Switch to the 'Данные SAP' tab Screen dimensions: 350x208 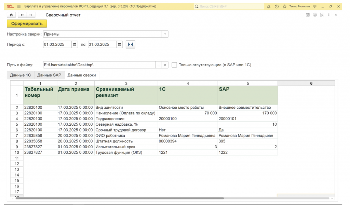49,75
